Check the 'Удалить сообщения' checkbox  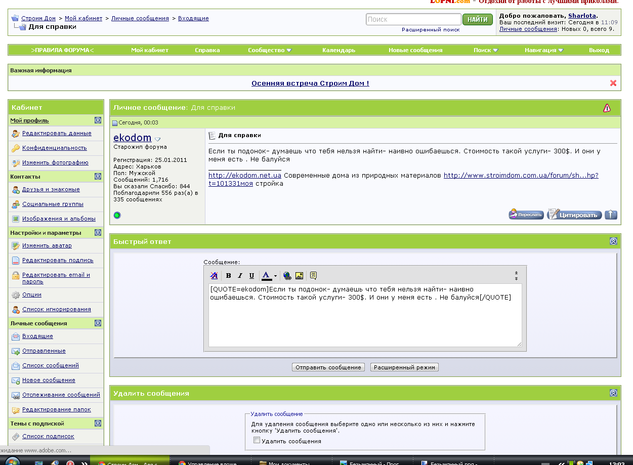click(x=257, y=440)
